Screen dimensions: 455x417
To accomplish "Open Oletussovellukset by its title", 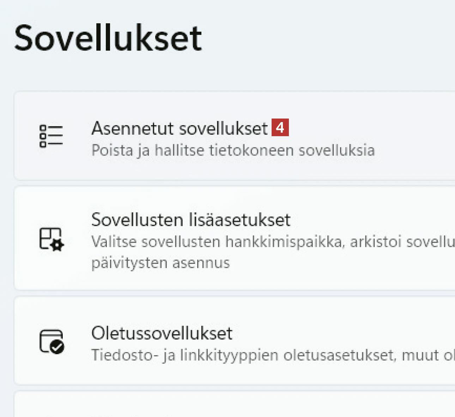I will click(x=162, y=333).
